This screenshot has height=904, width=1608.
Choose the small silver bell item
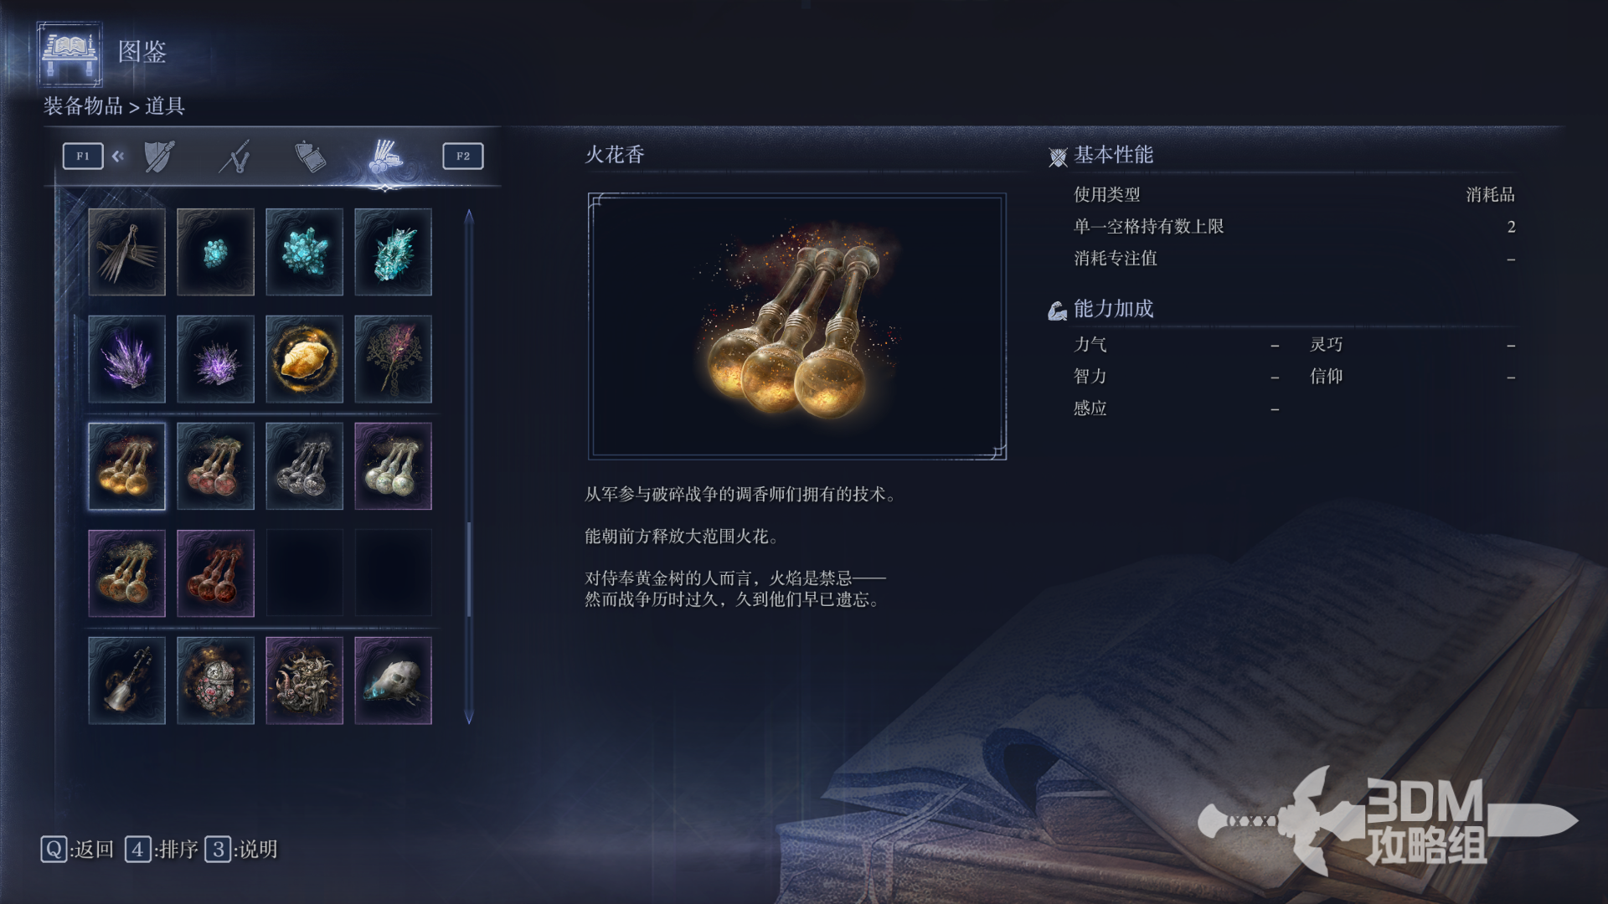point(126,681)
